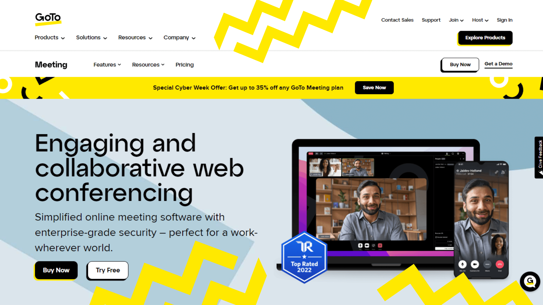Click the more options icon in video toolbar
Viewport: 543px width, 305px height.
[487, 264]
